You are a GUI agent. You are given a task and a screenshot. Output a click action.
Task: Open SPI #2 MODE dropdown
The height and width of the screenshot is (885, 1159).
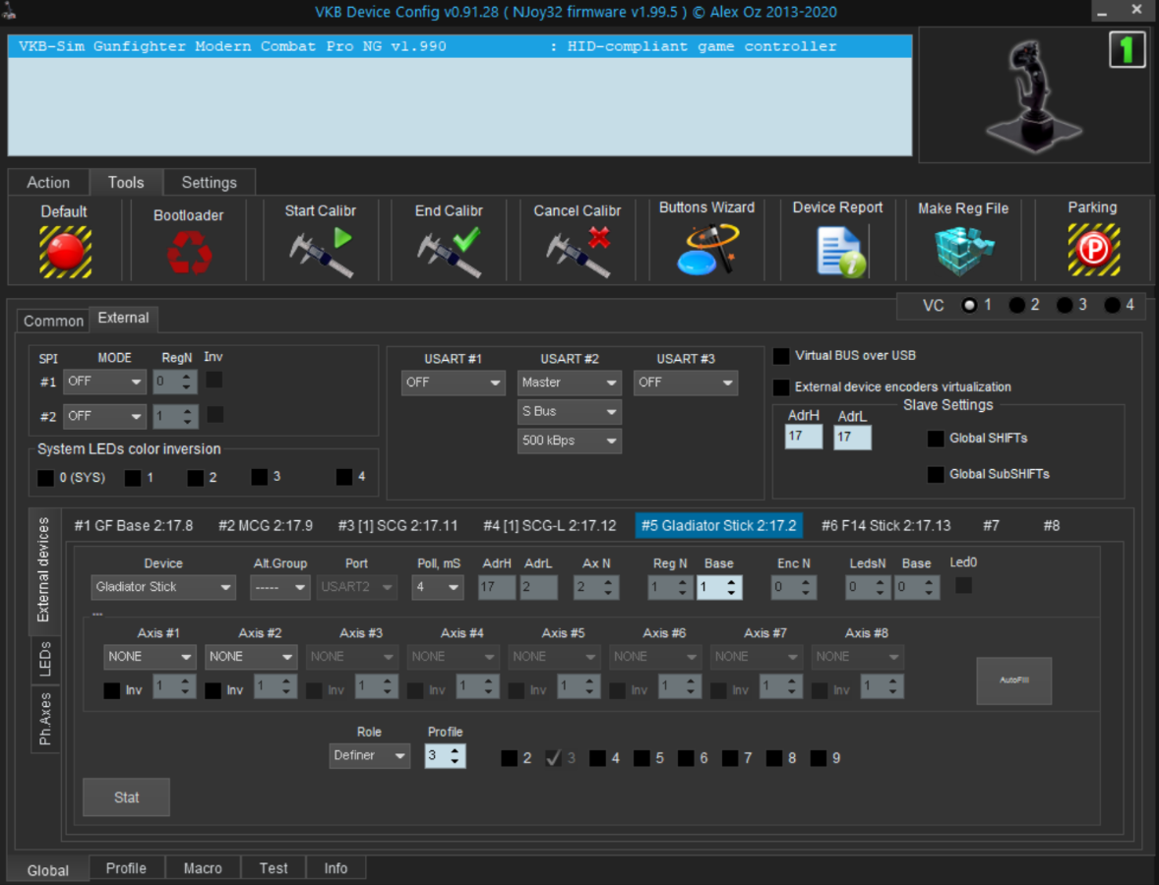(103, 417)
